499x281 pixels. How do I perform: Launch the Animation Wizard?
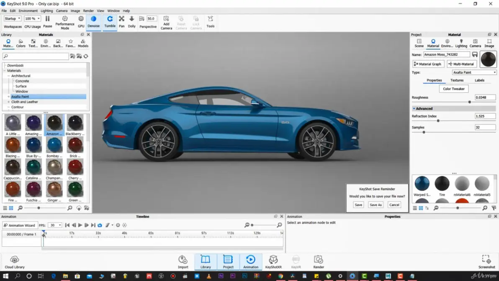point(20,225)
